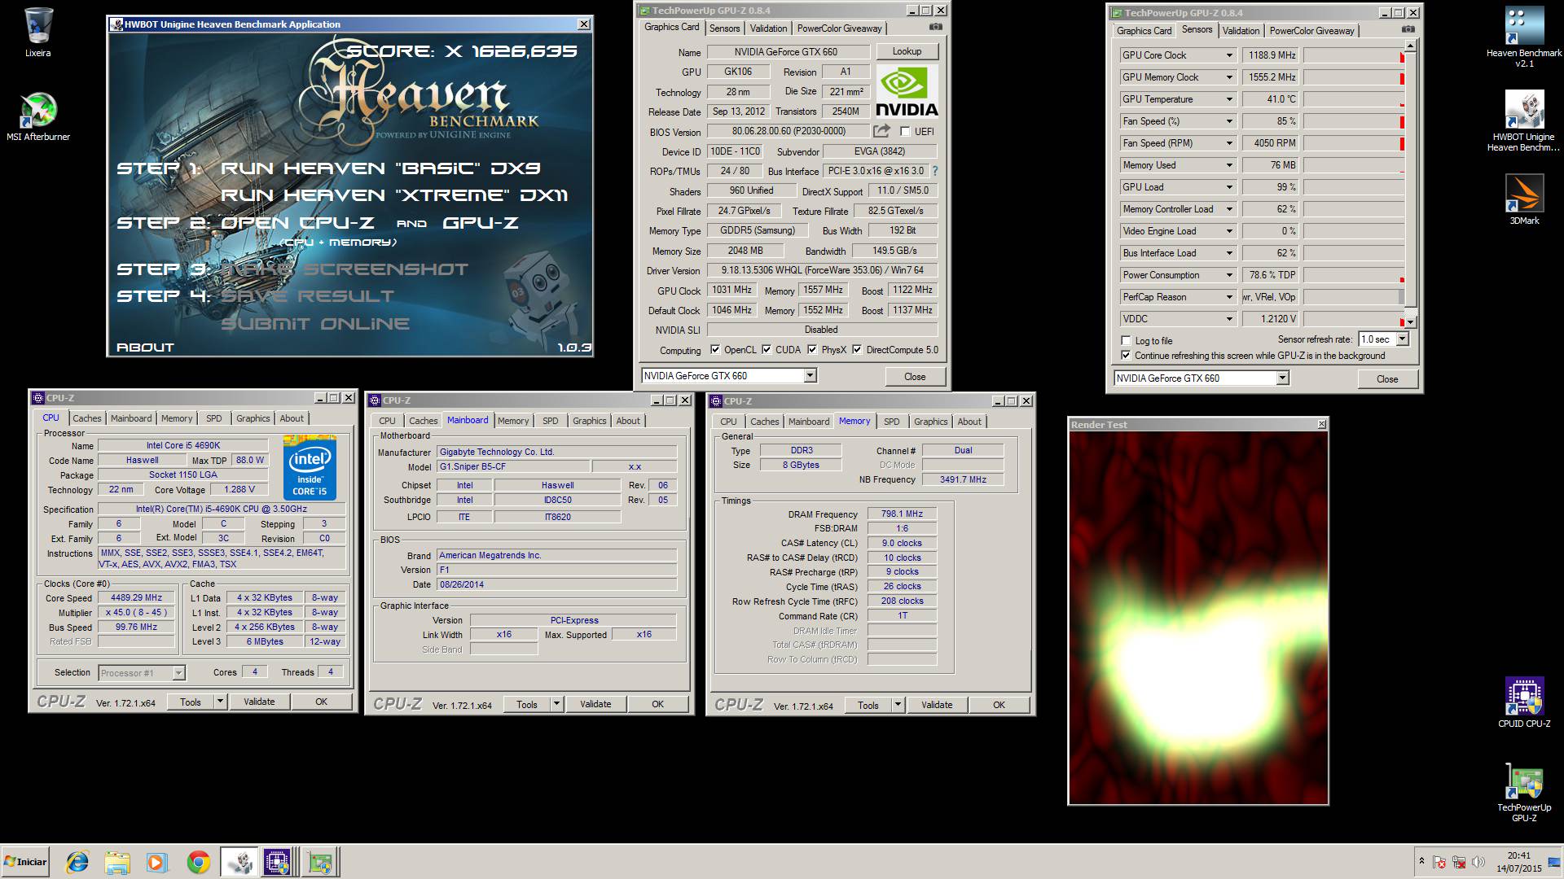The width and height of the screenshot is (1564, 879).
Task: Launch MSI Afterburner desktop shortcut
Action: pos(38,116)
